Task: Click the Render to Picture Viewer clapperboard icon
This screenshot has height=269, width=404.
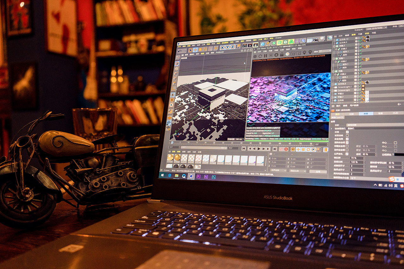Action: (250, 45)
